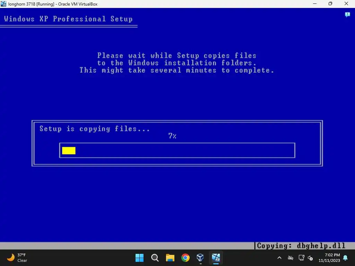Click the 'Please wait while Setup copies files' message
The width and height of the screenshot is (355, 266).
[177, 56]
